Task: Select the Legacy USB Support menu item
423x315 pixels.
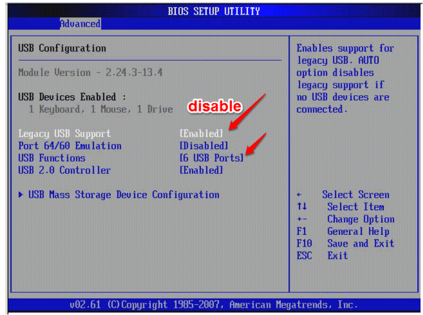Action: click(64, 134)
